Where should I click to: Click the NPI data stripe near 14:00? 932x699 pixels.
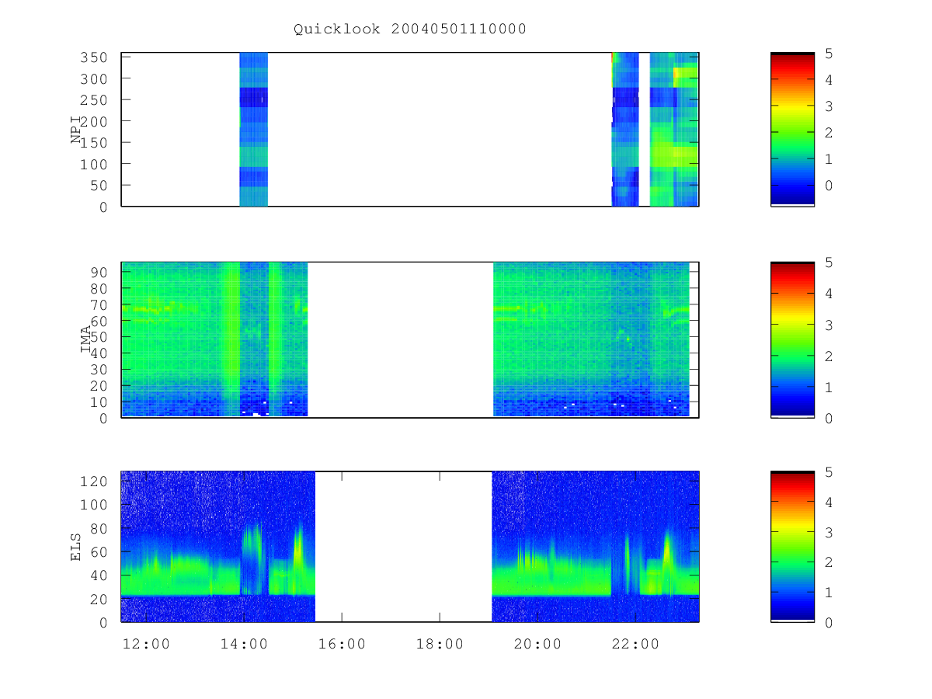tap(253, 129)
